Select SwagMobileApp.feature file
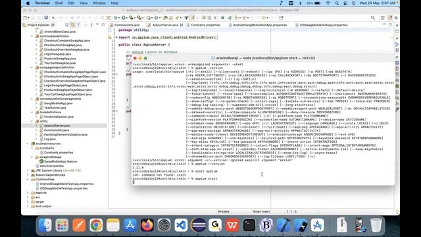Screen dimensions: 421x237 tap(61, 161)
